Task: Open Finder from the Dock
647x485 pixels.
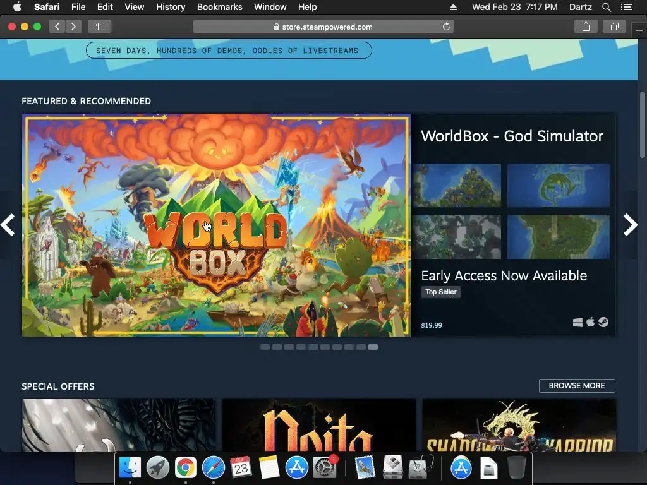Action: click(130, 468)
